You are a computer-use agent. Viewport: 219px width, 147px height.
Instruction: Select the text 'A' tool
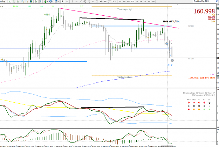[x=93, y=1]
